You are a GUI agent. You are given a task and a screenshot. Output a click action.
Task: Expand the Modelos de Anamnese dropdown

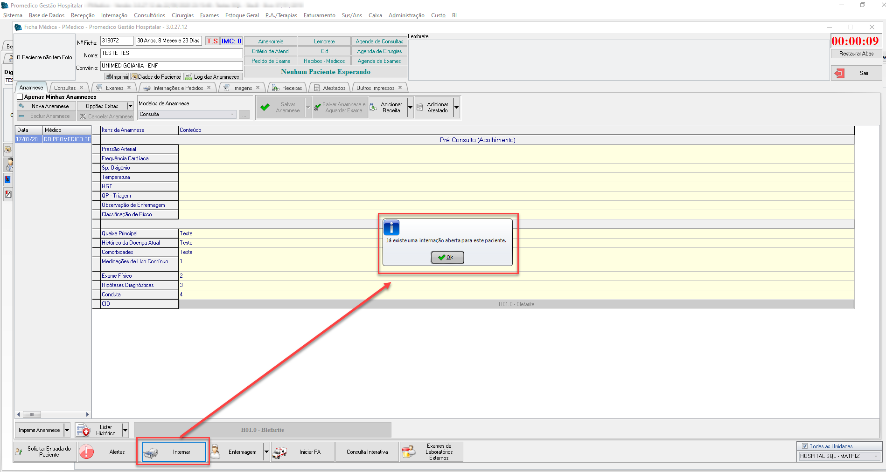click(x=232, y=115)
